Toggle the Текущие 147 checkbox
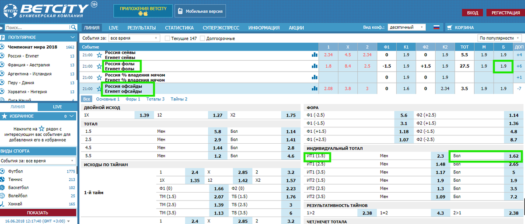Viewport: 525px width, 224px height. coord(168,38)
